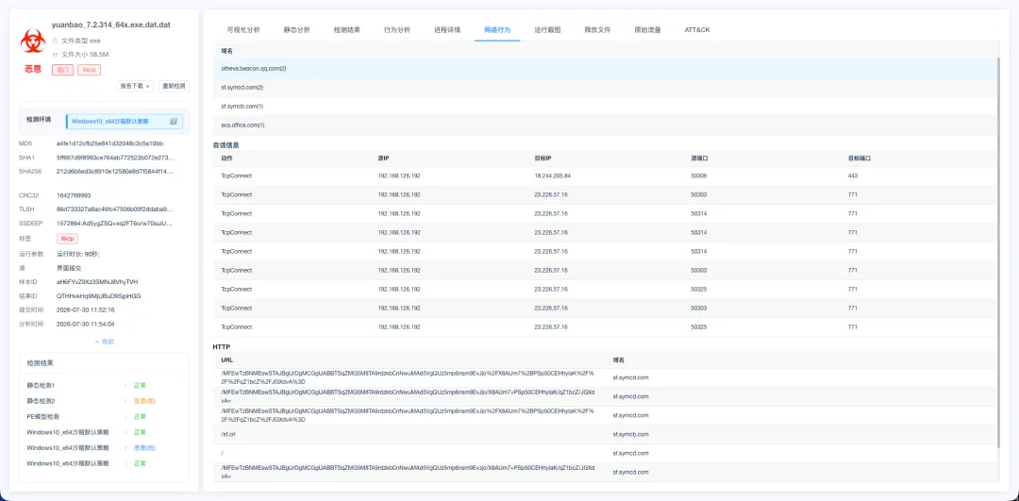Open the ATT&CK tab
Image resolution: width=1019 pixels, height=501 pixels.
[697, 30]
